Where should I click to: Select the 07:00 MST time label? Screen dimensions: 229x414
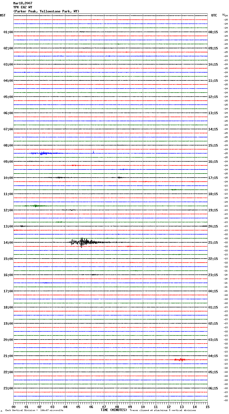[x=8, y=129]
